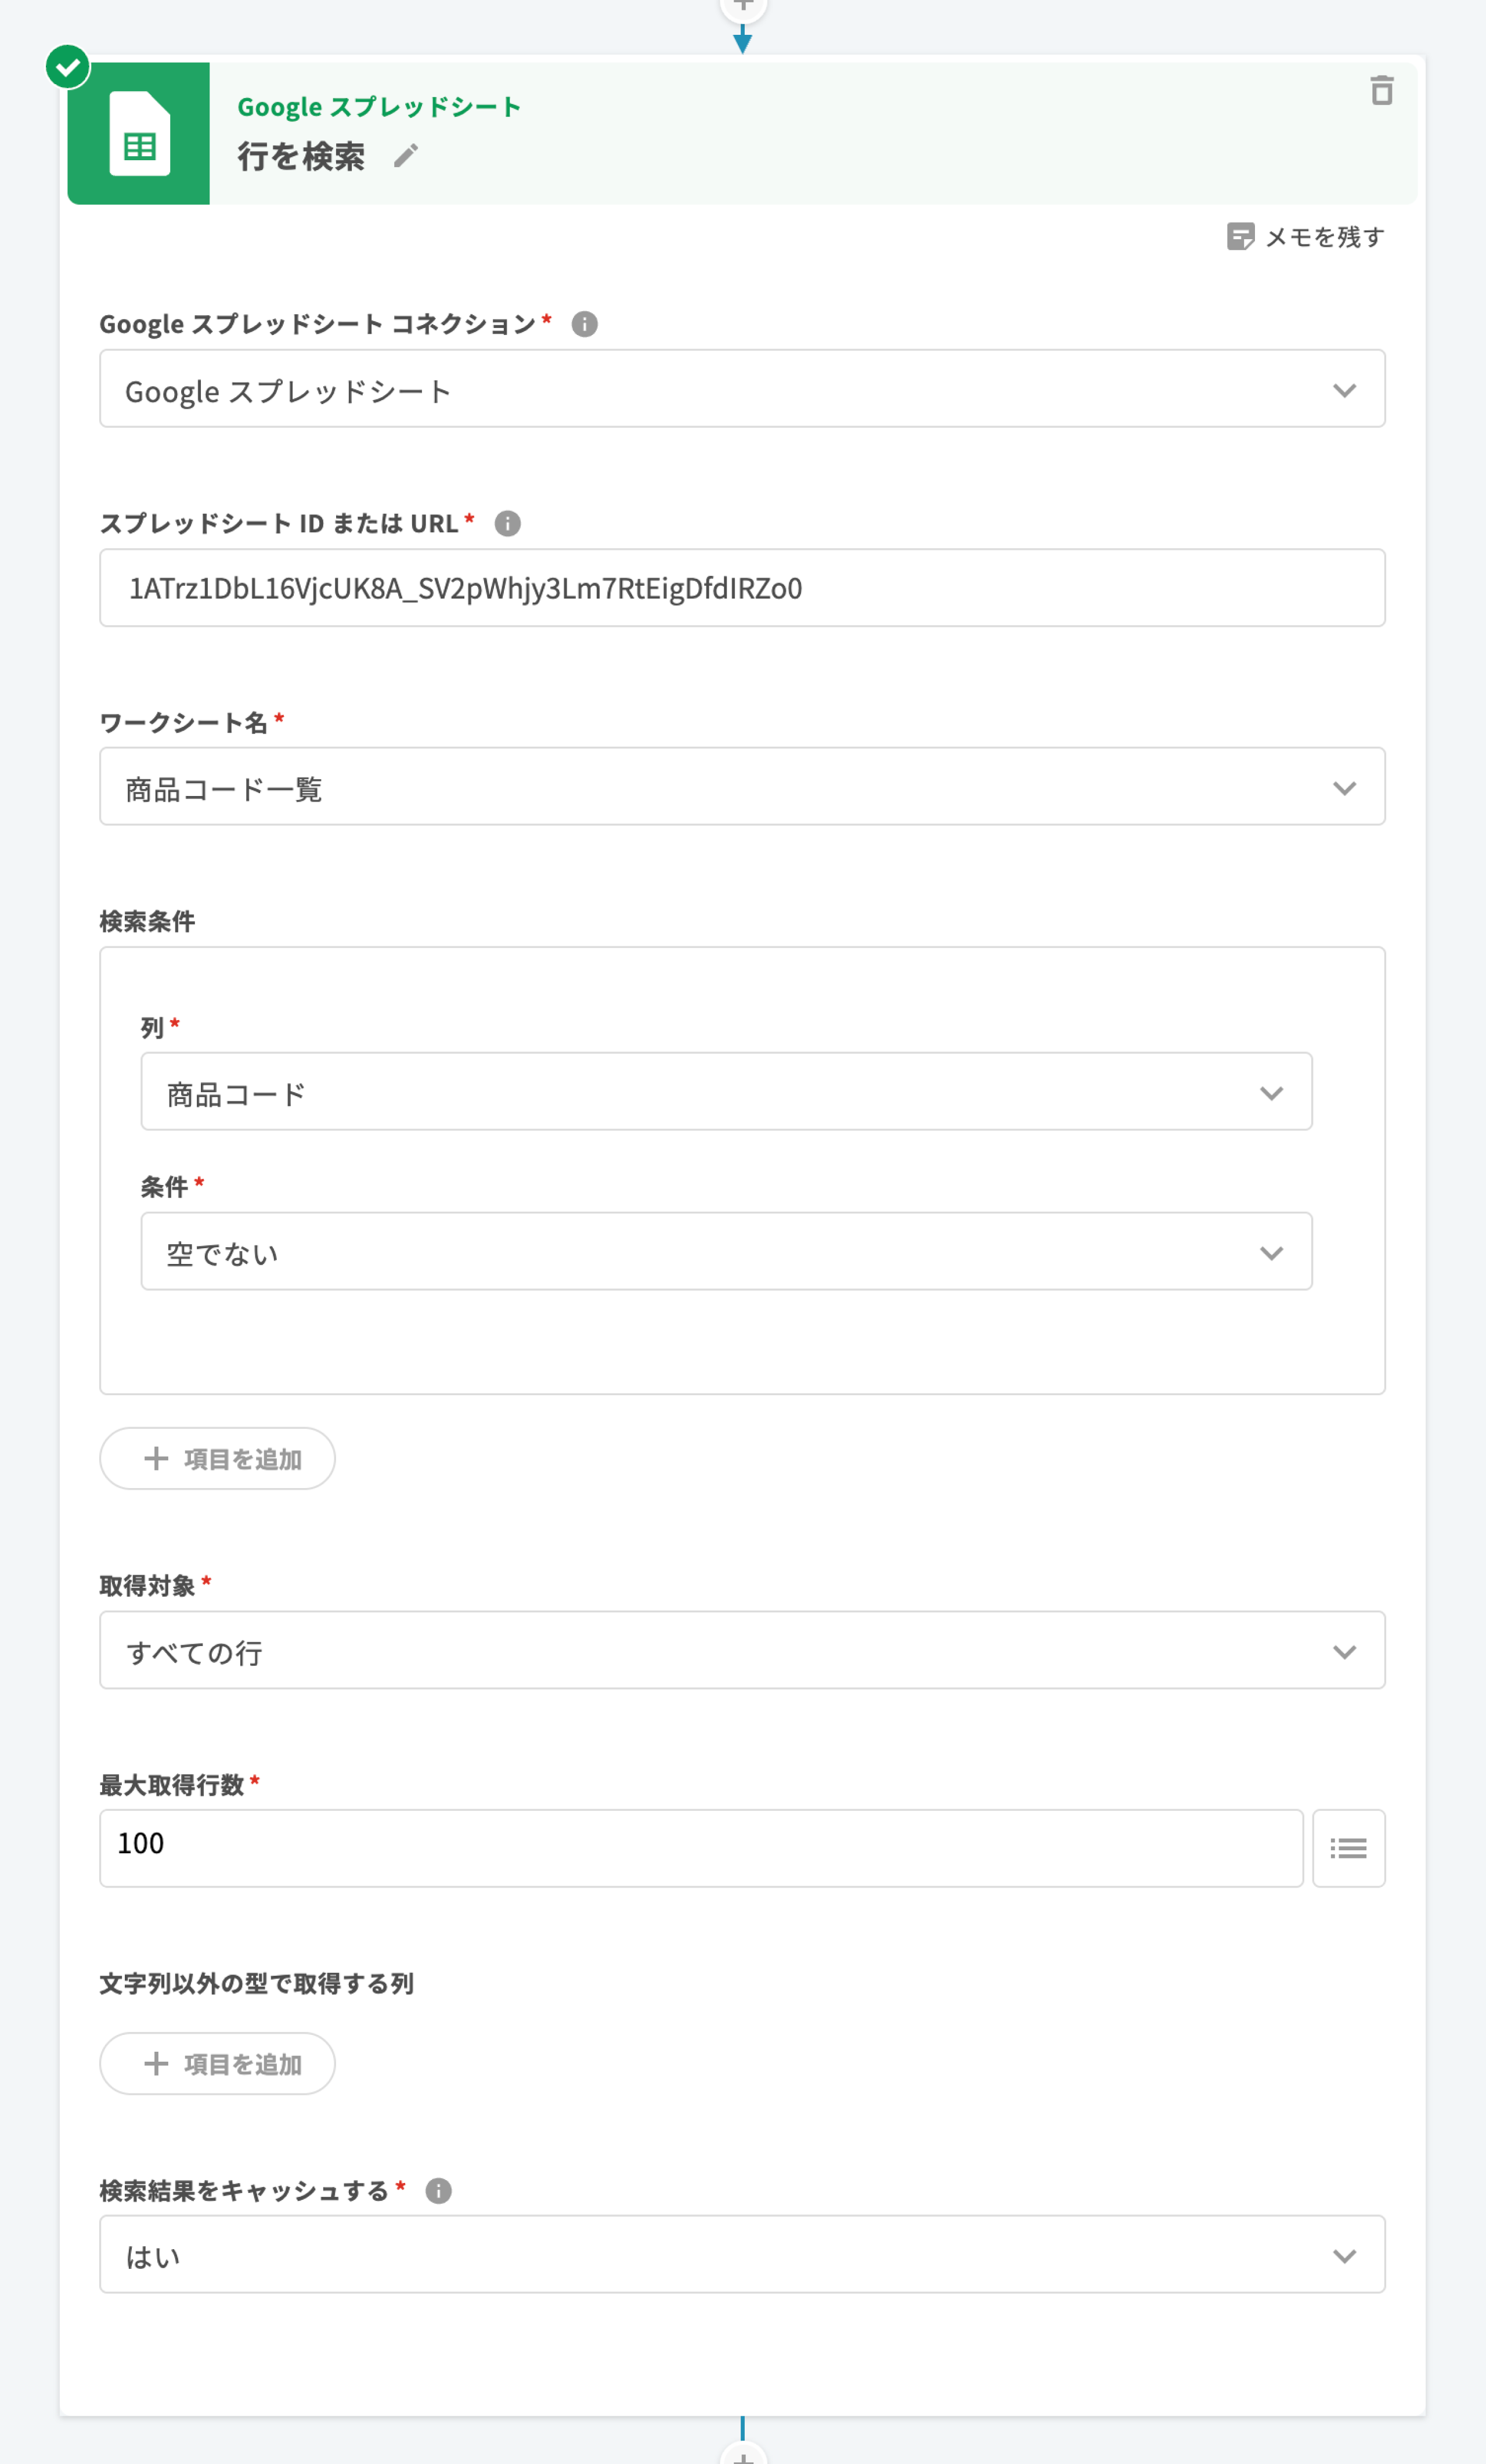Click 項目を追加 under 検索条件
The height and width of the screenshot is (2464, 1486).
tap(217, 1459)
